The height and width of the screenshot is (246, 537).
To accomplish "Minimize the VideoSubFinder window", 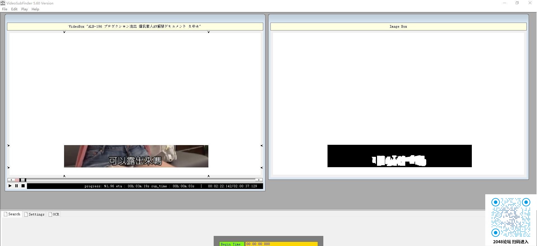I will [505, 3].
